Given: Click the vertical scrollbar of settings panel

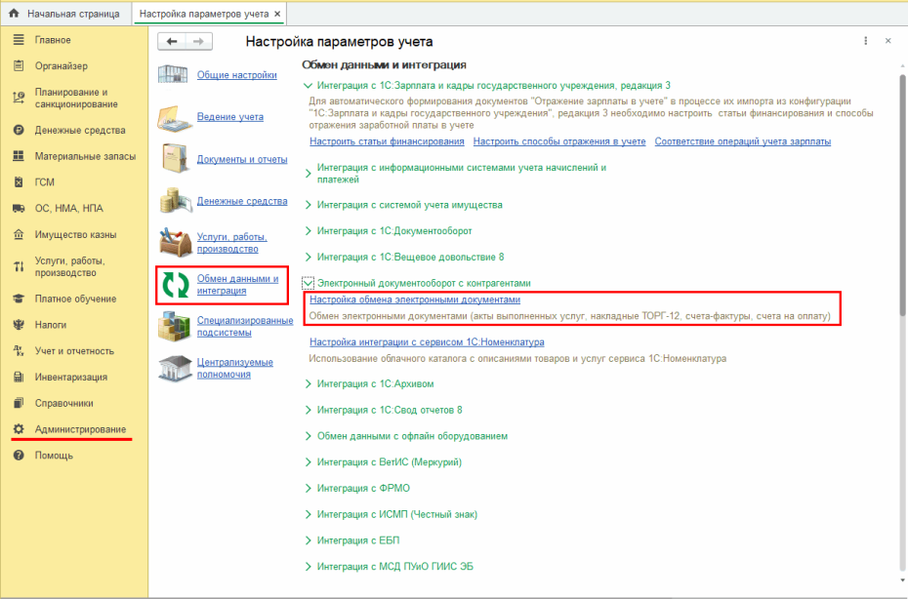Looking at the screenshot, I should click(902, 197).
